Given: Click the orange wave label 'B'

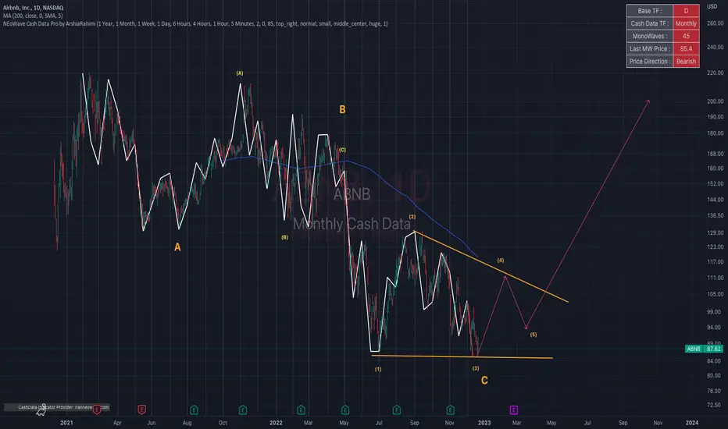Looking at the screenshot, I should click(342, 109).
